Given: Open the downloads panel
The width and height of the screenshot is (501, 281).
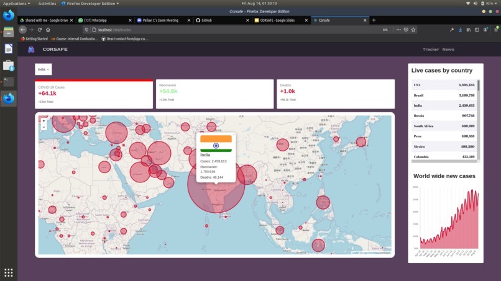Looking at the screenshot, I should point(460,30).
